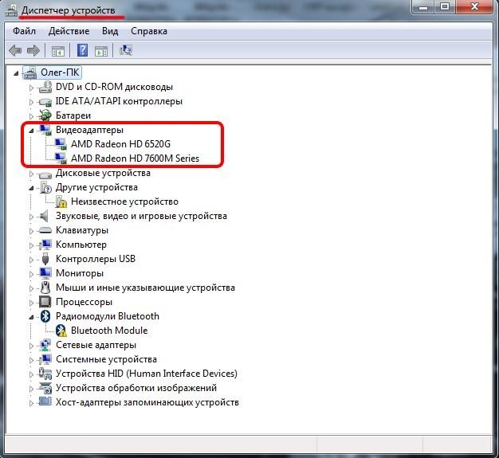Expand the Процессоры node
499x458 pixels.
point(31,303)
